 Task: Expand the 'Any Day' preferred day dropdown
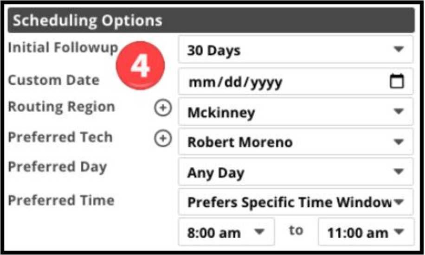click(x=296, y=172)
